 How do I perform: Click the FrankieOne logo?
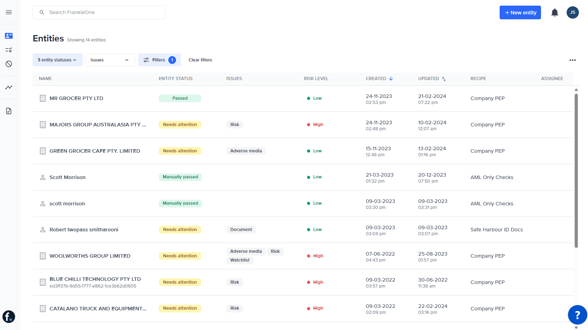click(8, 317)
